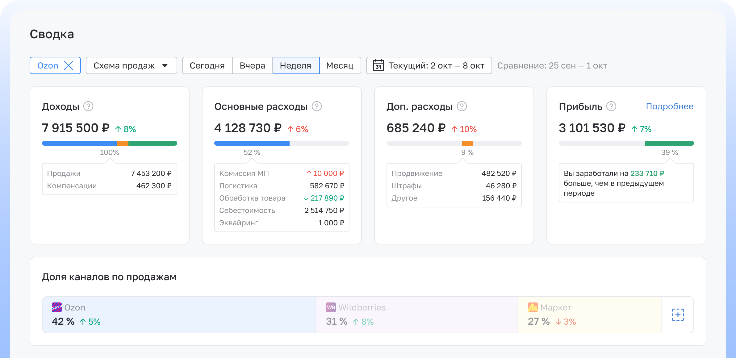Click the Wildberries WB logo
The image size is (736, 358).
tap(331, 307)
